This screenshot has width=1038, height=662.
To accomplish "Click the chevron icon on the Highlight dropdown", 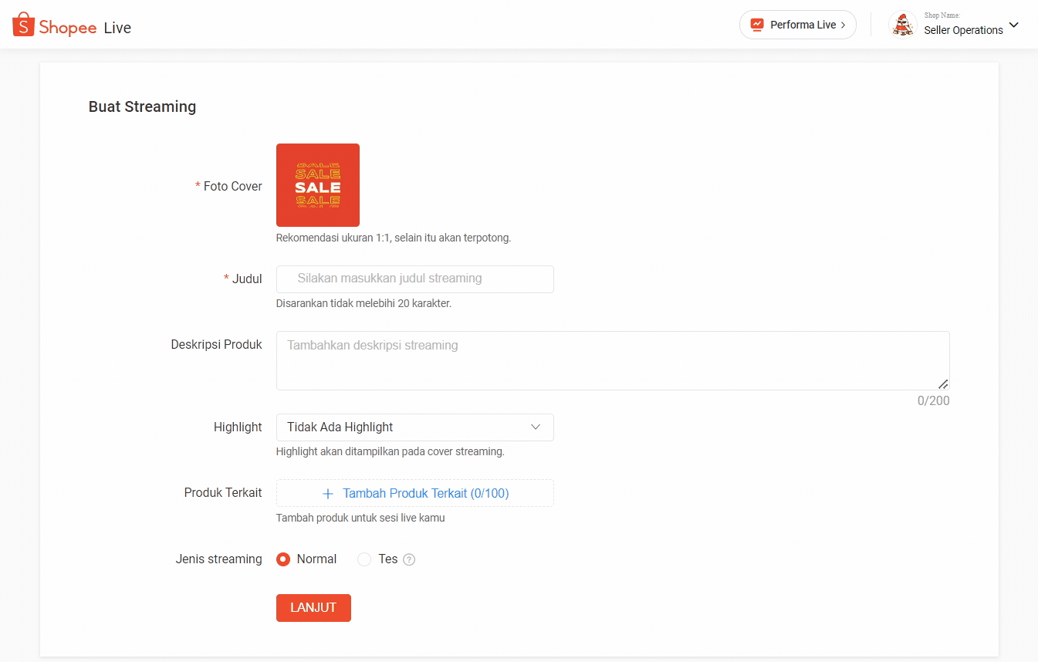I will [536, 427].
